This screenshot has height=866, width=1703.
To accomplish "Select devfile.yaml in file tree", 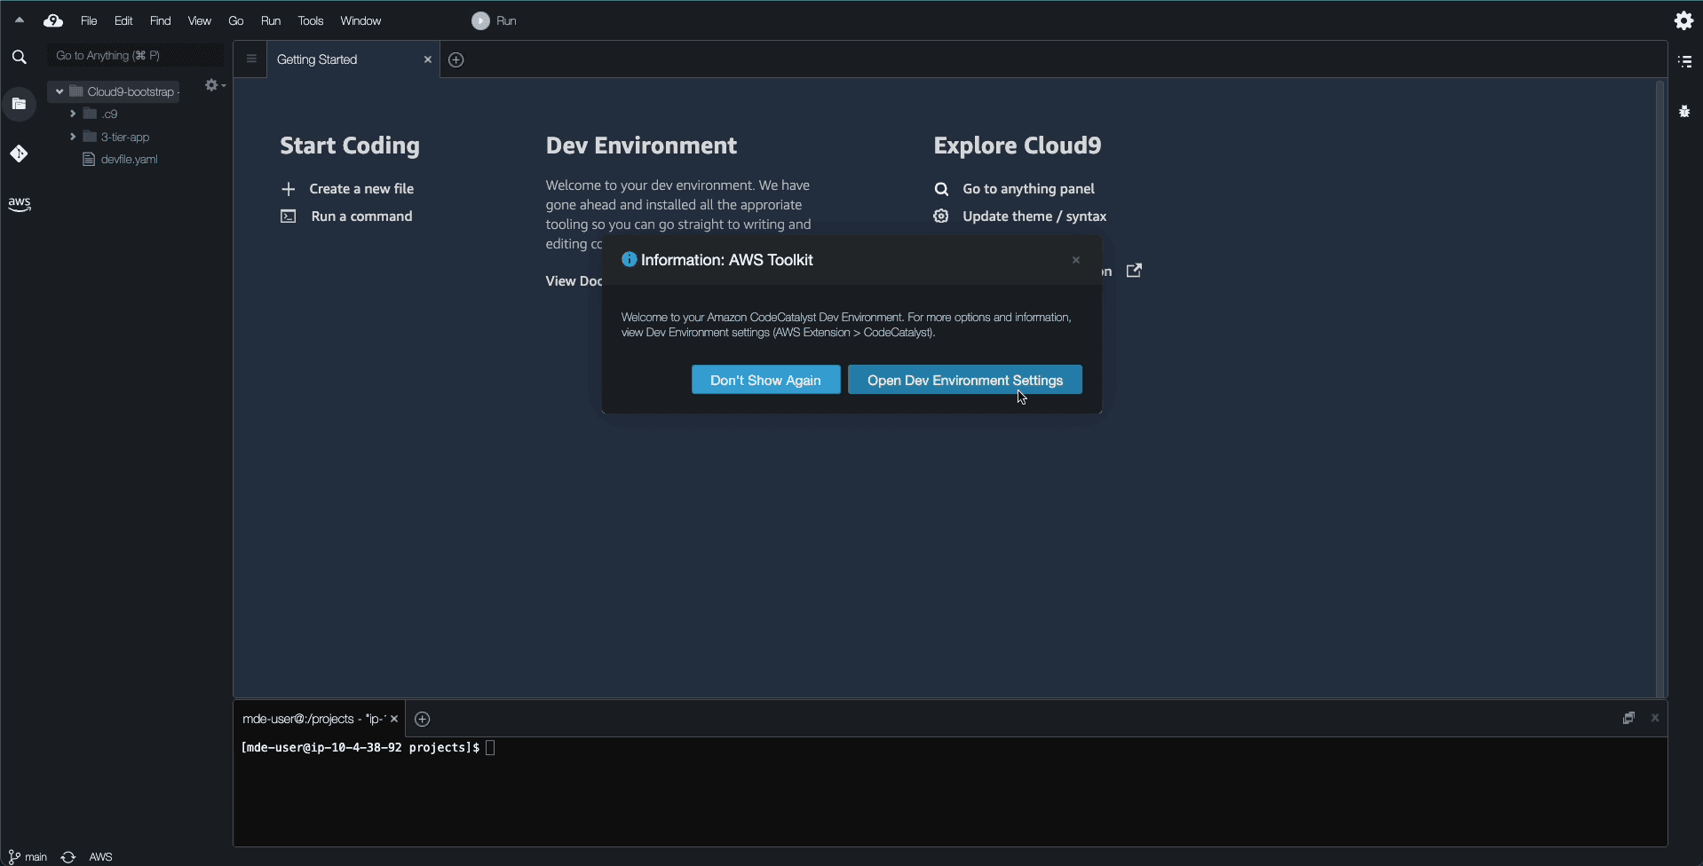I will pyautogui.click(x=129, y=160).
